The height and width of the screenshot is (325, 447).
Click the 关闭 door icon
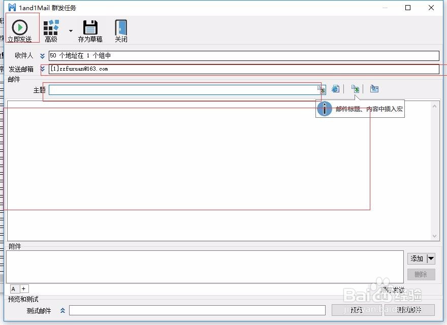[121, 31]
